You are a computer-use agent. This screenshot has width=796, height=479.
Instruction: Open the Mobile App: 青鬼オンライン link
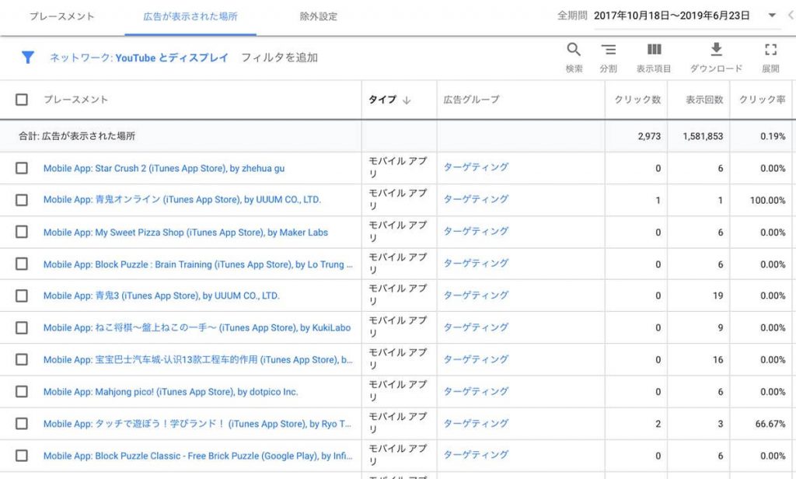tap(182, 200)
